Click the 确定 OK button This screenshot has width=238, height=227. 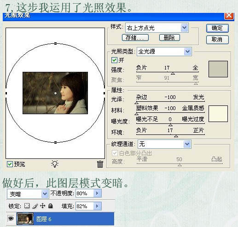(217, 28)
